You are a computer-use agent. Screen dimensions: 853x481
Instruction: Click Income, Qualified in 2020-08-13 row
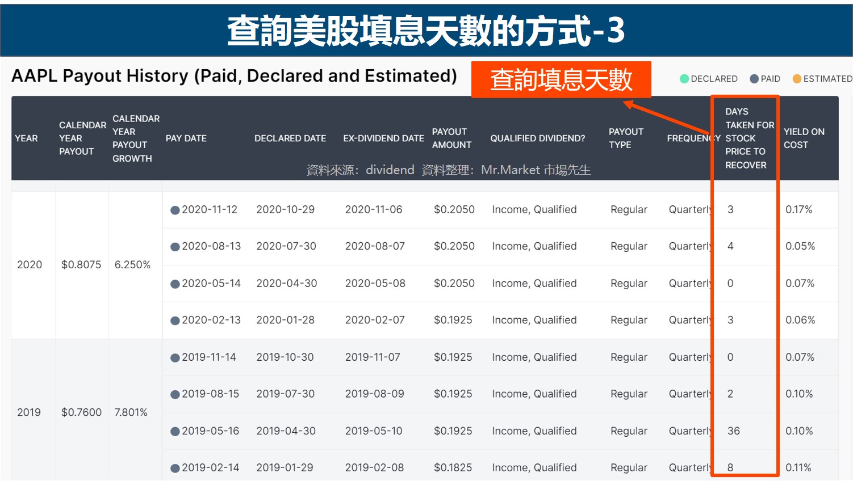coord(534,246)
